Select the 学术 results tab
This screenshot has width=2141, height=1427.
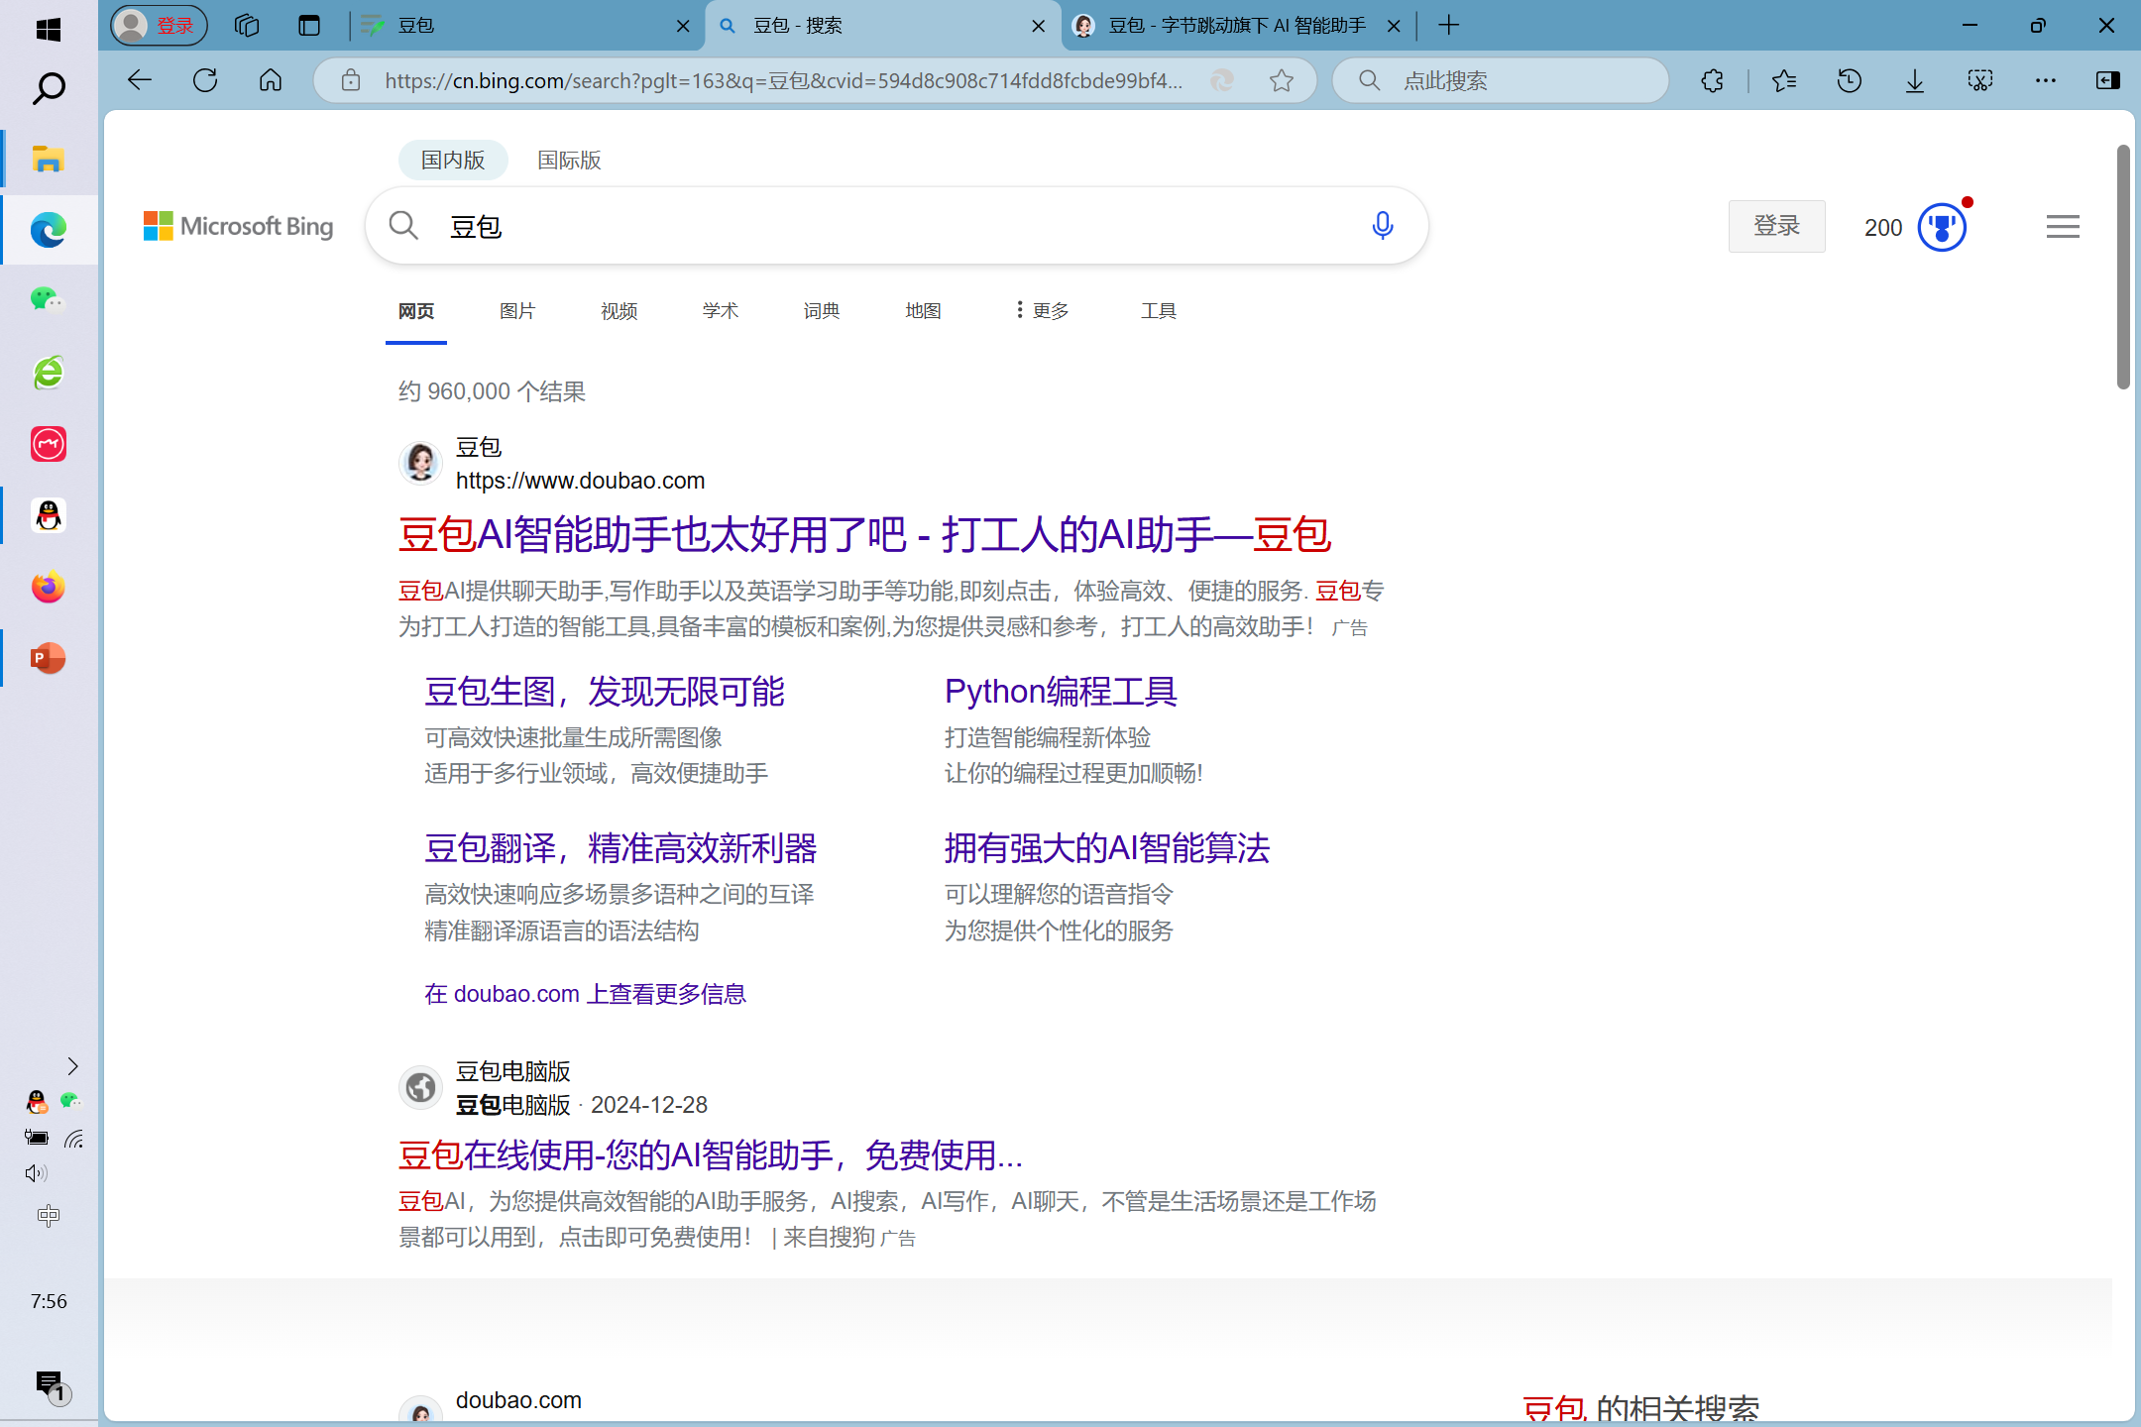click(720, 311)
